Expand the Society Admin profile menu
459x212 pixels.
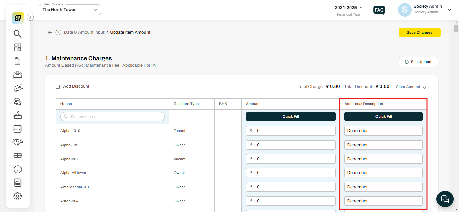[449, 10]
